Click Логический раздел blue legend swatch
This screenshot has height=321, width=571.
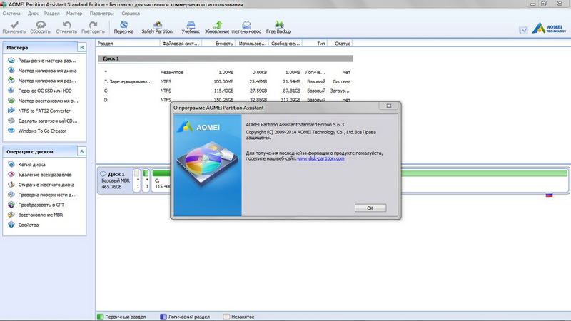point(163,317)
